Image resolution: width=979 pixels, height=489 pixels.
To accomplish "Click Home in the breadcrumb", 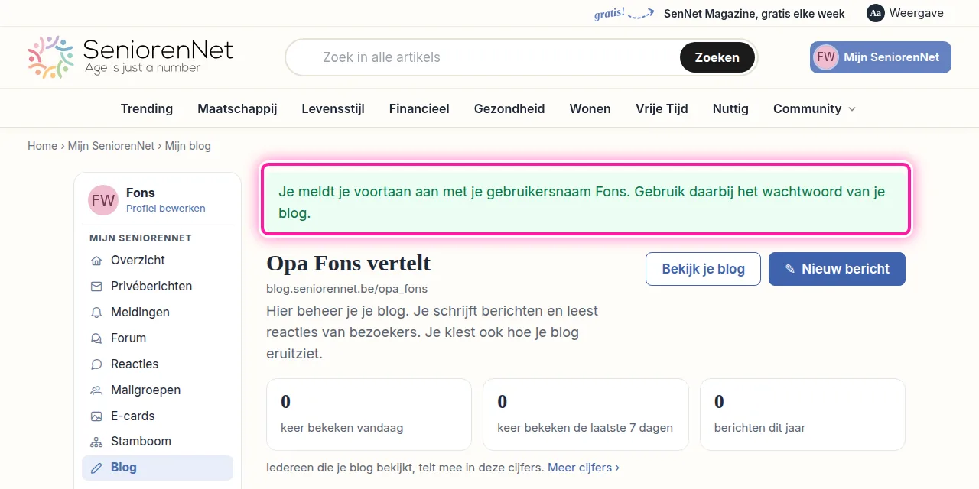I will click(x=42, y=145).
